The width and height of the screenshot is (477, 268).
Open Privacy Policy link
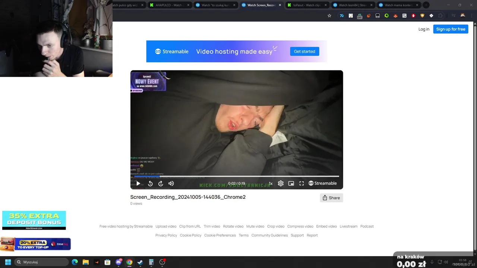166,235
